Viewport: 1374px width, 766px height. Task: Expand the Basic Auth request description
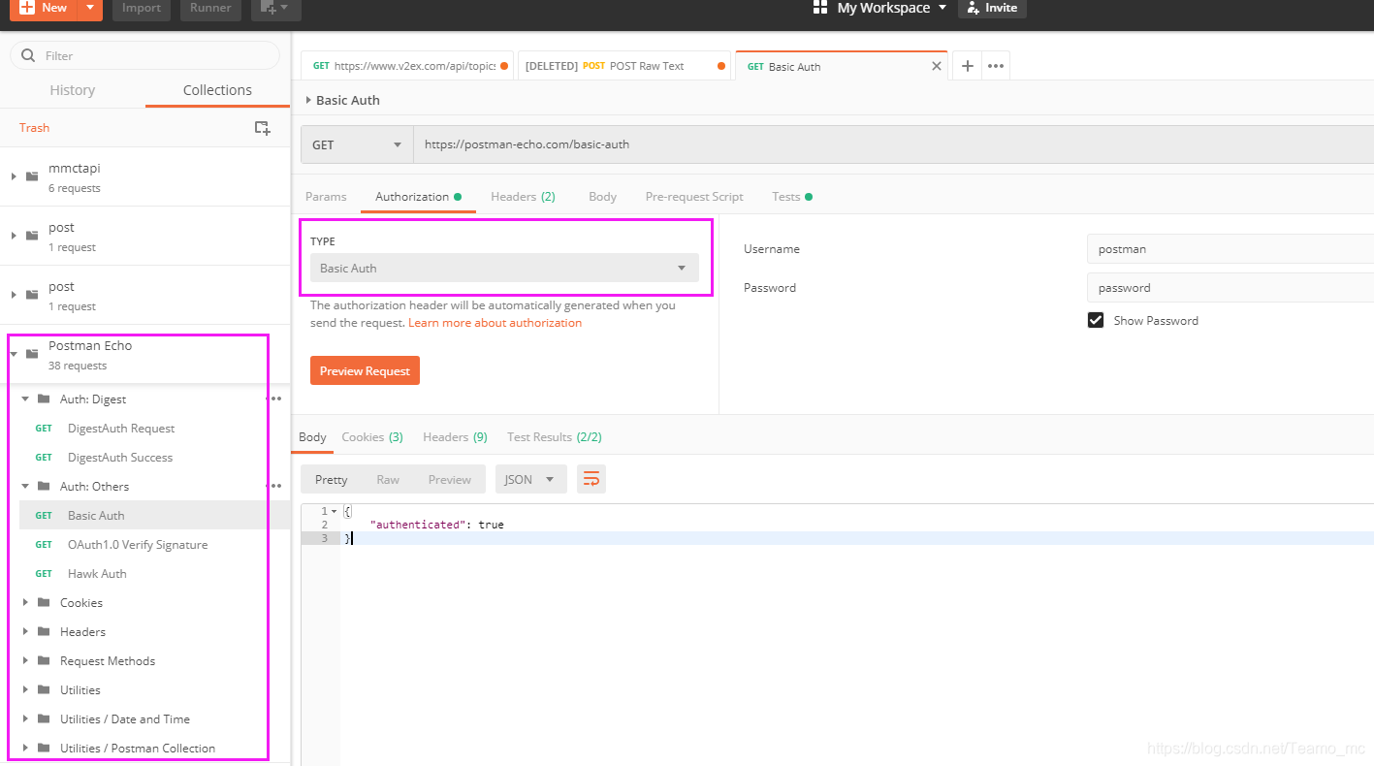(x=308, y=100)
